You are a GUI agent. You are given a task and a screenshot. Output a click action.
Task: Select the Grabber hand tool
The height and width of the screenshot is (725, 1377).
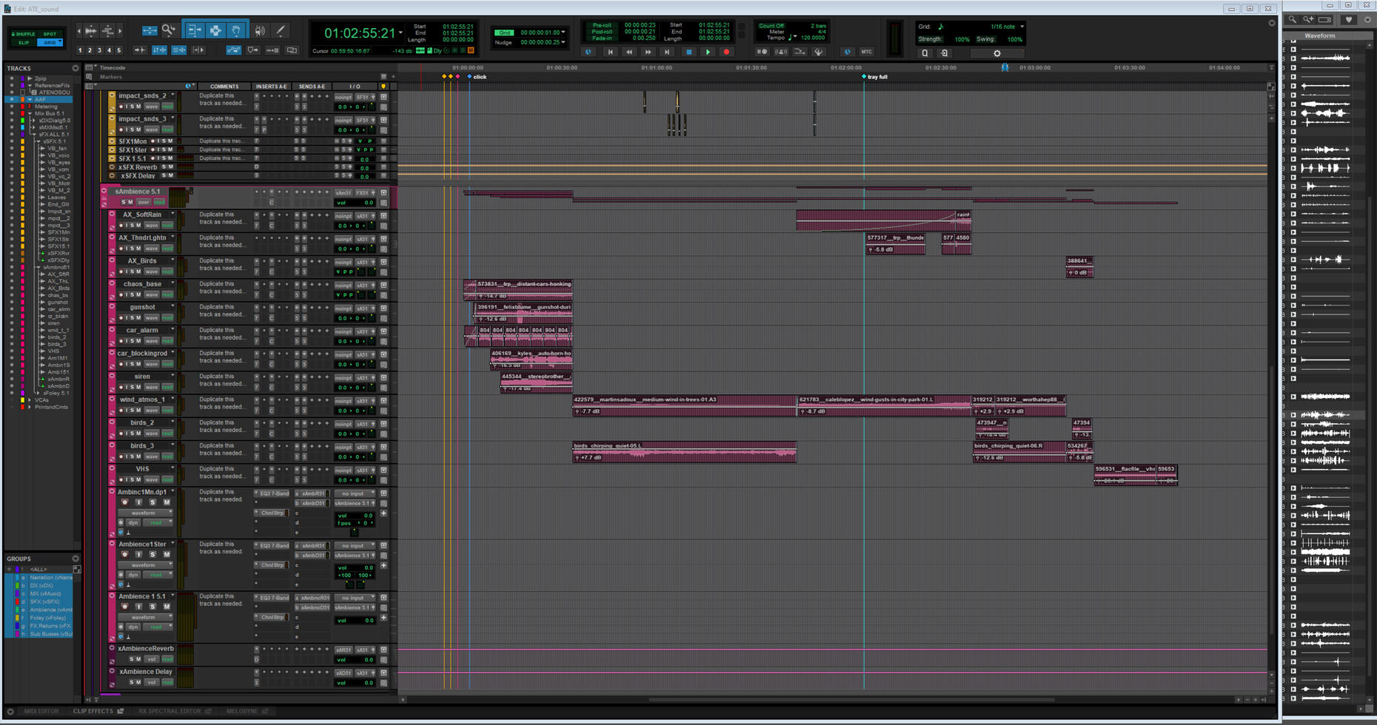[x=236, y=30]
